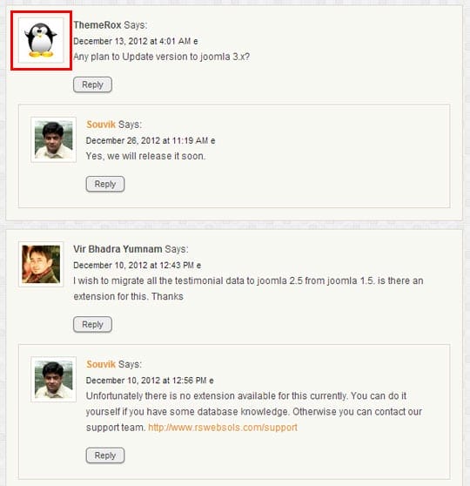Open Vir Bhadra Yumnam's profile photo

click(41, 265)
